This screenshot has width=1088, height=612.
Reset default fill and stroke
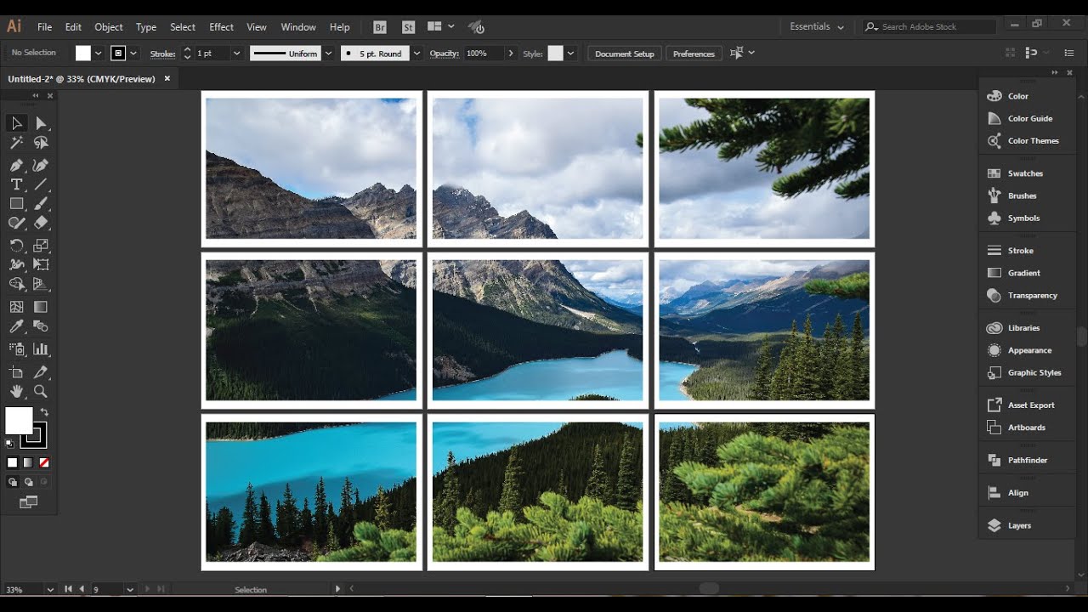[9, 443]
